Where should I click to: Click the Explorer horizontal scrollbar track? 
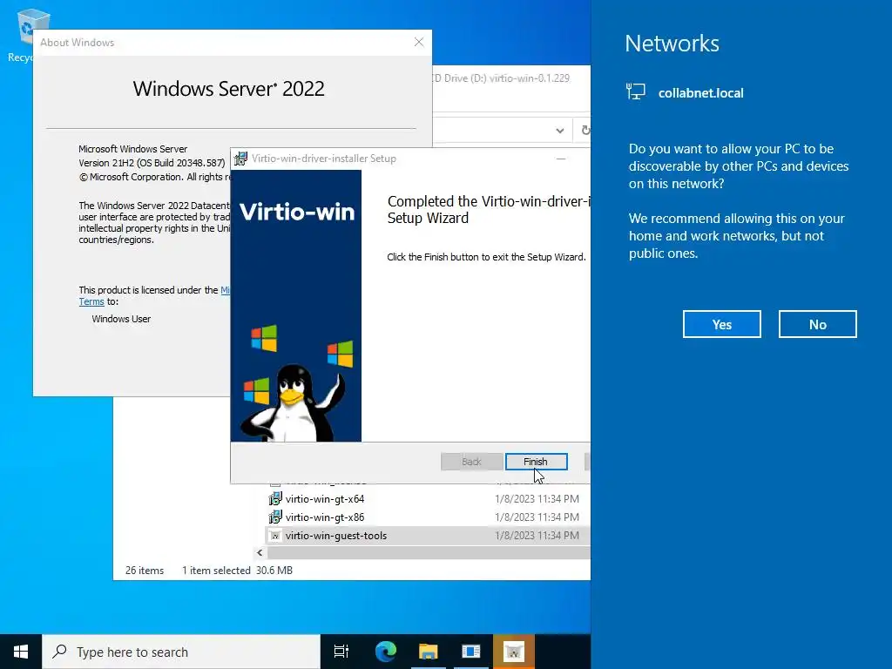click(429, 552)
